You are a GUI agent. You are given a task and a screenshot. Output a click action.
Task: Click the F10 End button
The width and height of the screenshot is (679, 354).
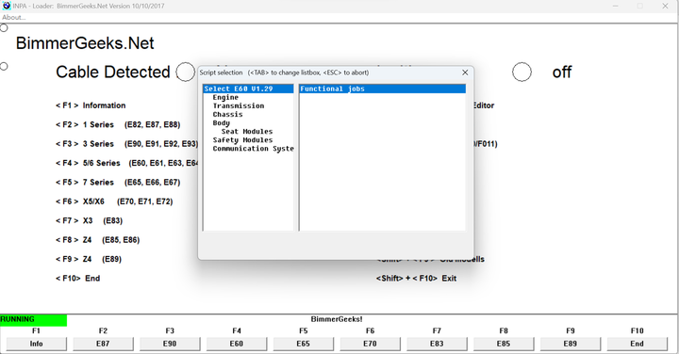click(x=637, y=344)
